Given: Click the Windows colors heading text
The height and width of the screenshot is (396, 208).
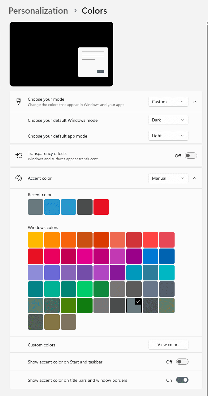Looking at the screenshot, I should click(x=43, y=227).
